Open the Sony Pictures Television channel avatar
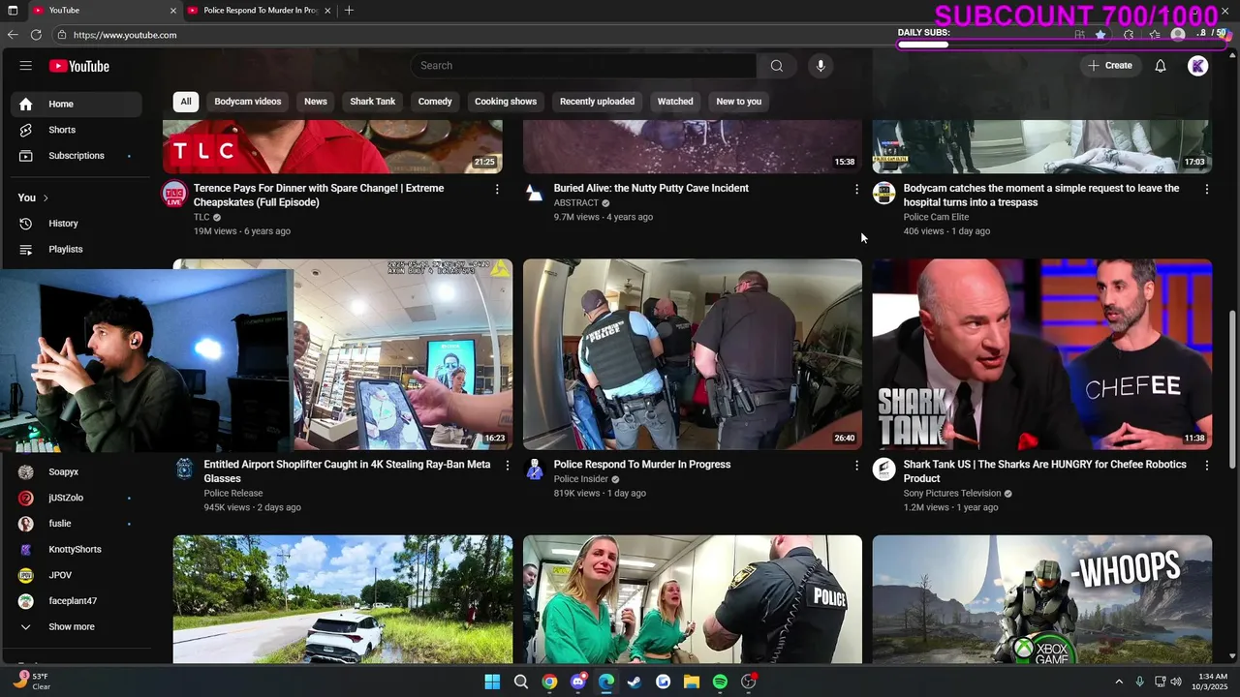This screenshot has height=697, width=1240. point(883,470)
